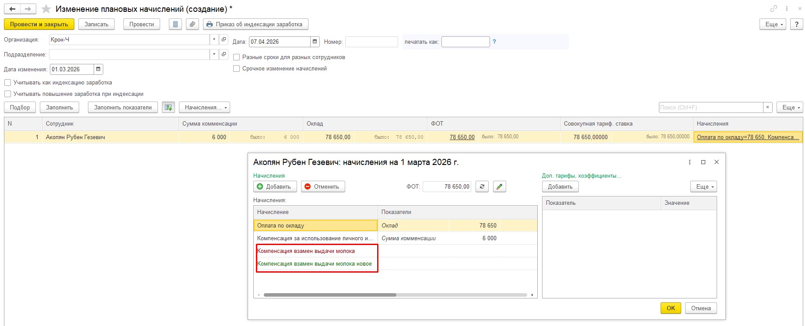Viewport: 805px width, 326px height.
Task: Check Срочное изменение начислений option
Action: (237, 69)
